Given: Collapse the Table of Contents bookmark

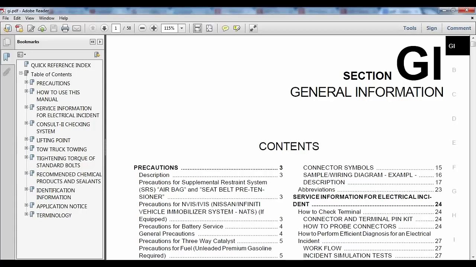Looking at the screenshot, I should [21, 73].
